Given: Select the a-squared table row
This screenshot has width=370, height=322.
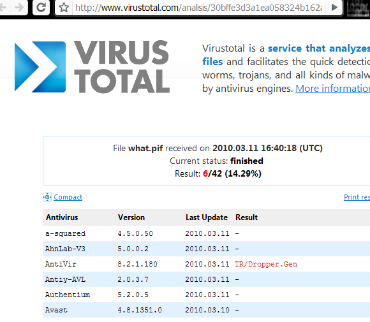Looking at the screenshot, I should click(206, 233).
